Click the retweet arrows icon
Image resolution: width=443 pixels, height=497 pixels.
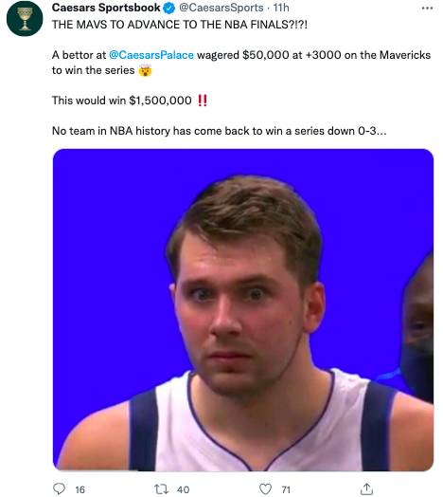point(161,489)
